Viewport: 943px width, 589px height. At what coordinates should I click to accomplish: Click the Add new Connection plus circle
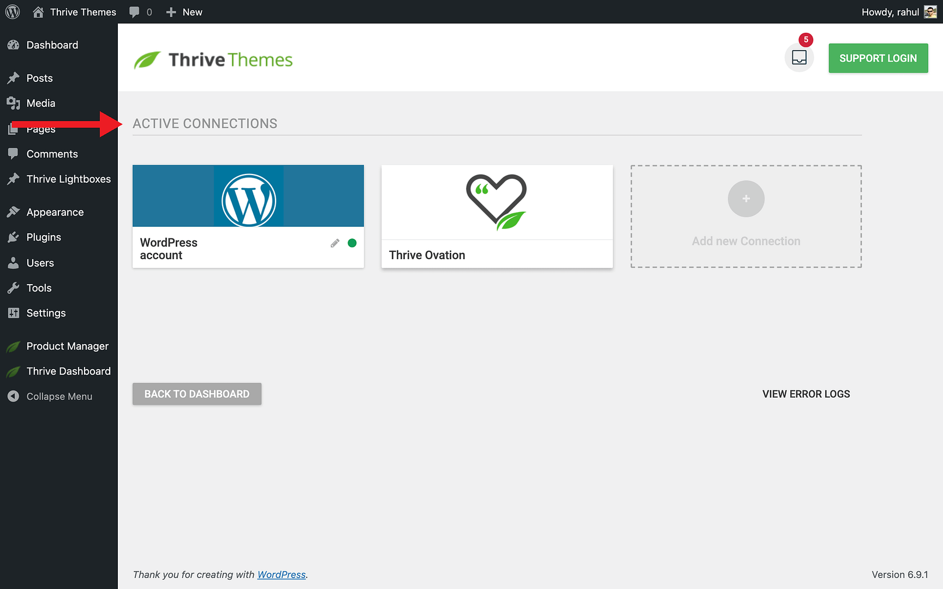click(x=745, y=199)
